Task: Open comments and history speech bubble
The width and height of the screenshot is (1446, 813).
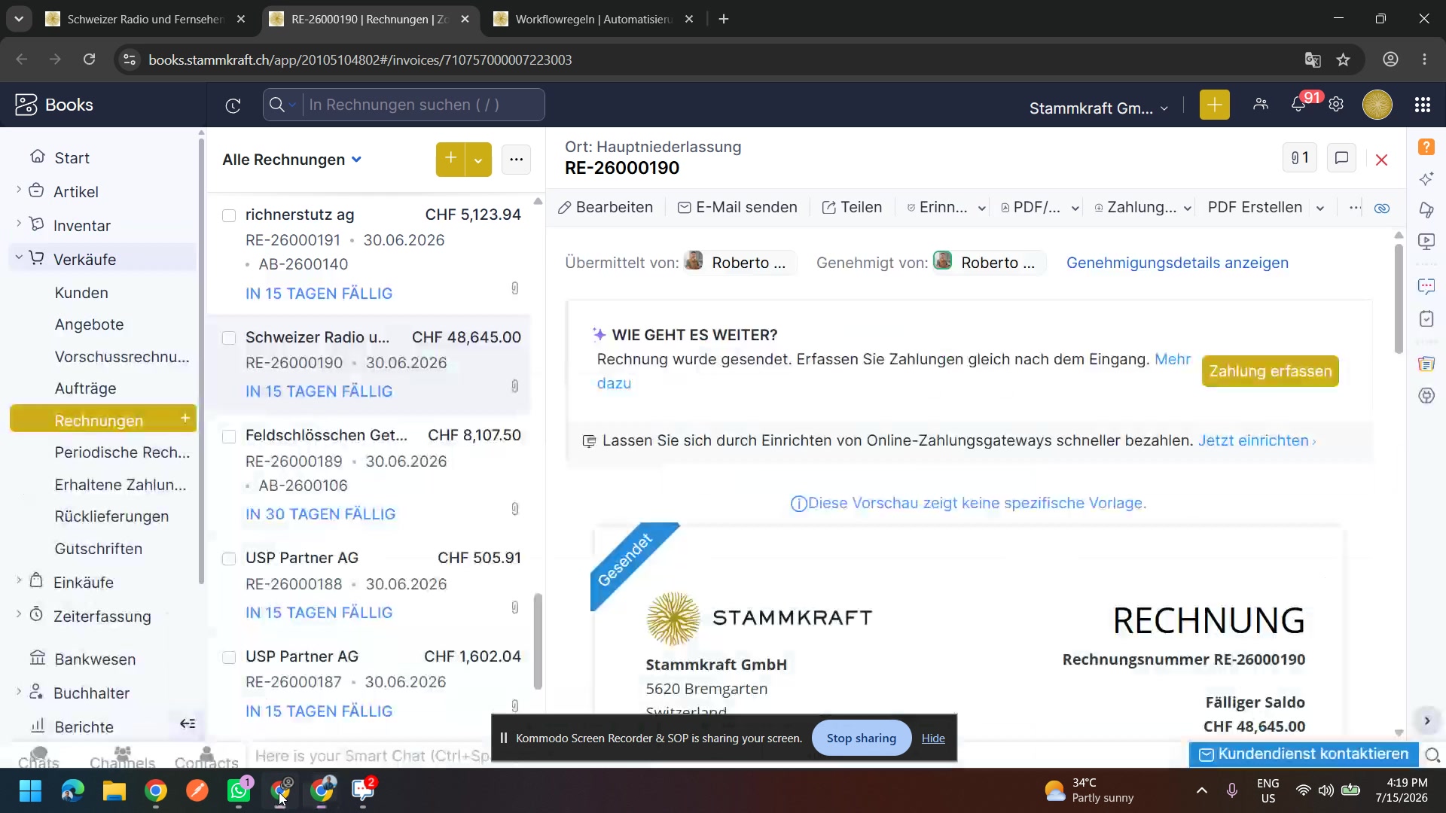Action: (1341, 158)
